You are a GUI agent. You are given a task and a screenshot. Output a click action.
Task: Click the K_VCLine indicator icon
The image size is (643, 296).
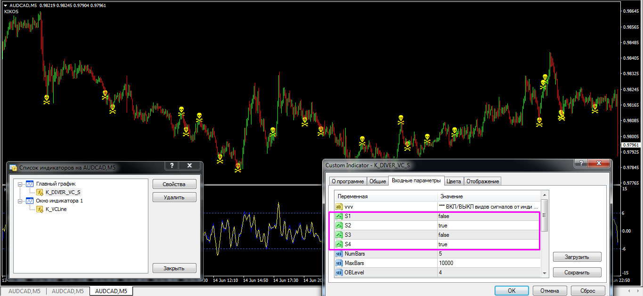pyautogui.click(x=40, y=209)
